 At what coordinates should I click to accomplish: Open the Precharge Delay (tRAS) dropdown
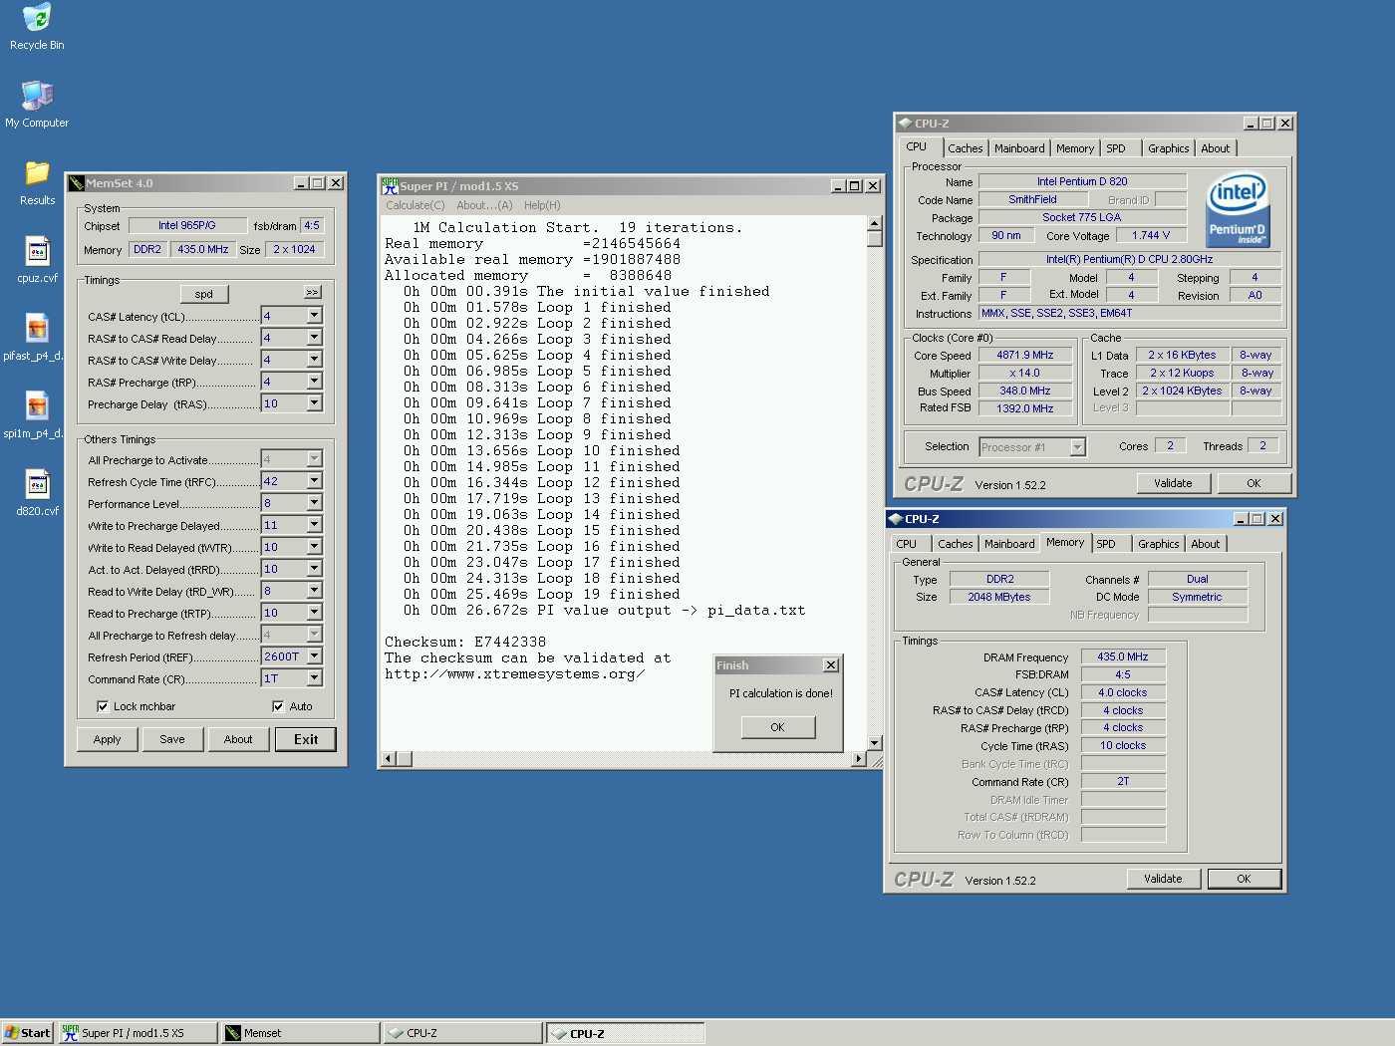click(314, 403)
